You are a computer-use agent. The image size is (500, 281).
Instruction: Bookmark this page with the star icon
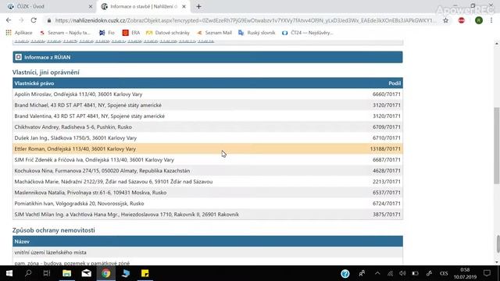point(445,20)
